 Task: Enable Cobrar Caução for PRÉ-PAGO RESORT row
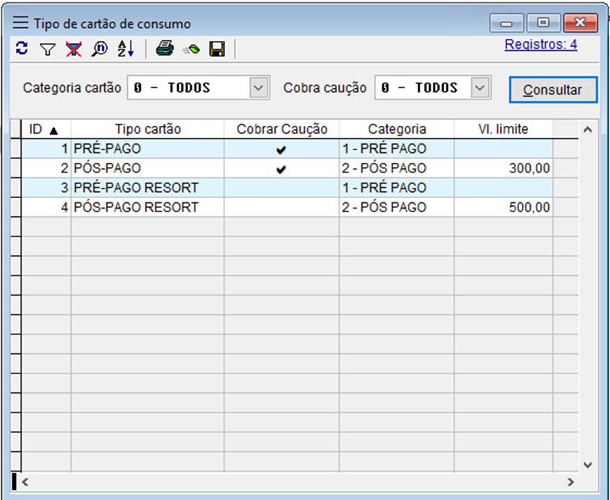coord(281,188)
